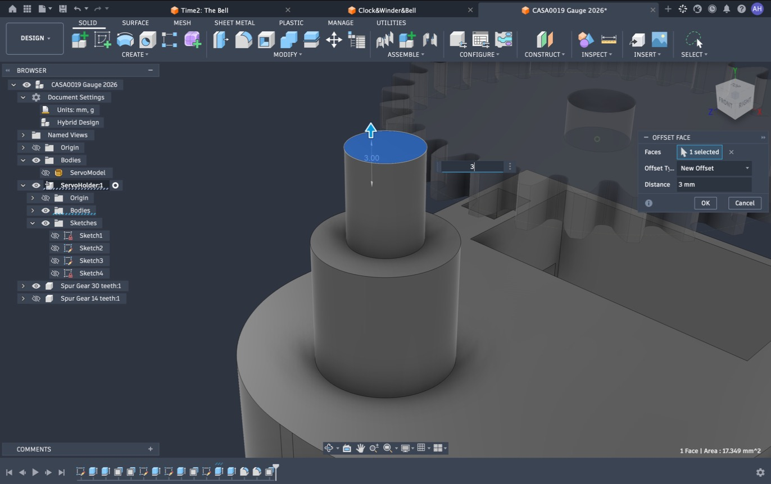Image resolution: width=771 pixels, height=484 pixels.
Task: Click the Undo arrow
Action: click(x=78, y=9)
